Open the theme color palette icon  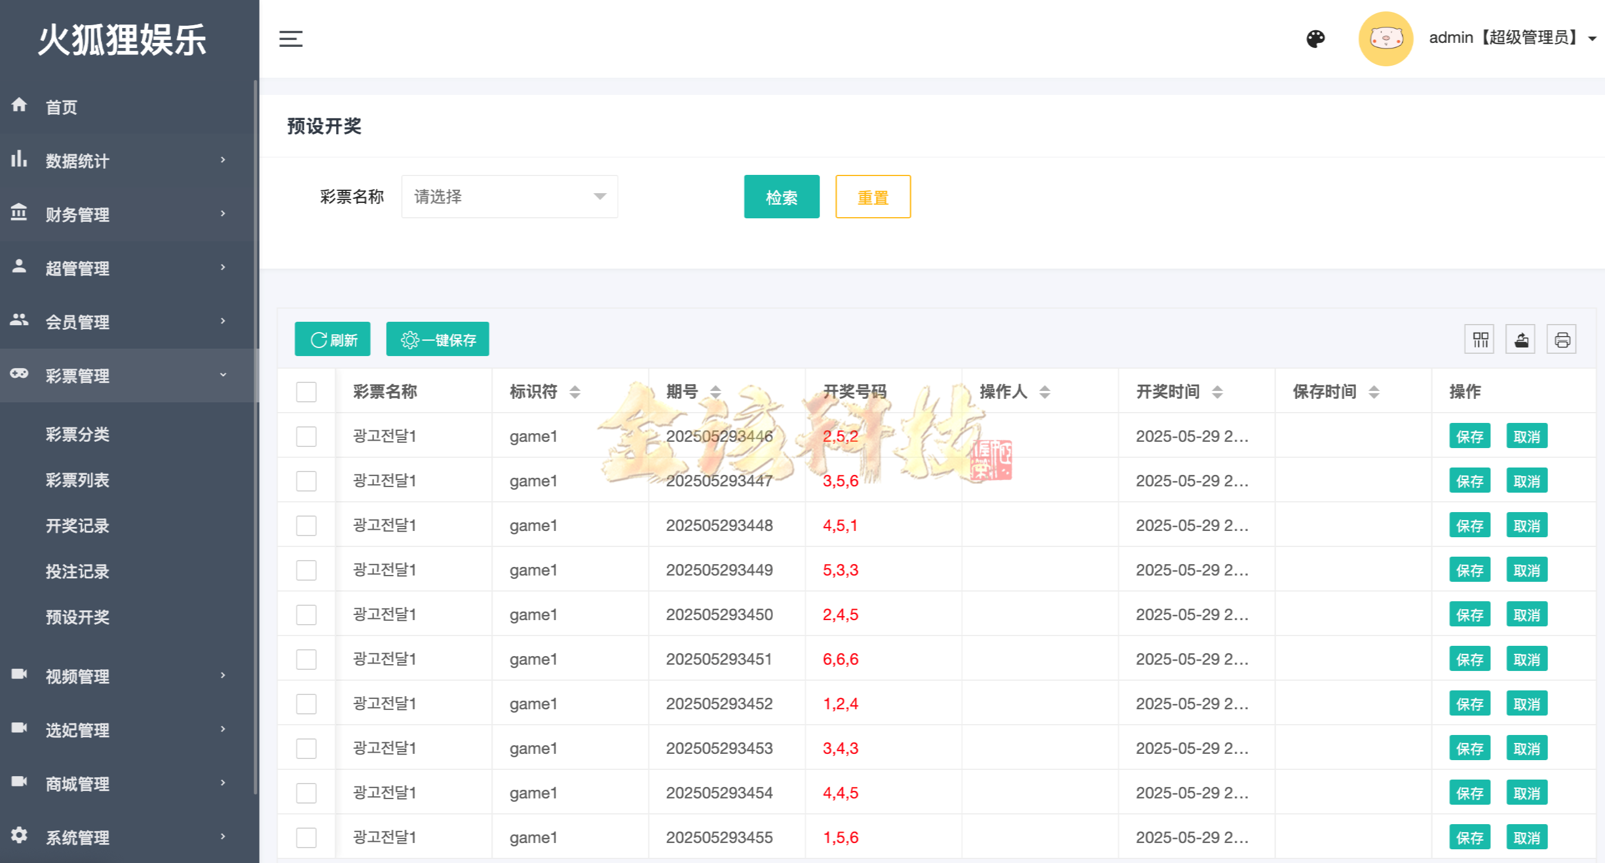[1315, 39]
